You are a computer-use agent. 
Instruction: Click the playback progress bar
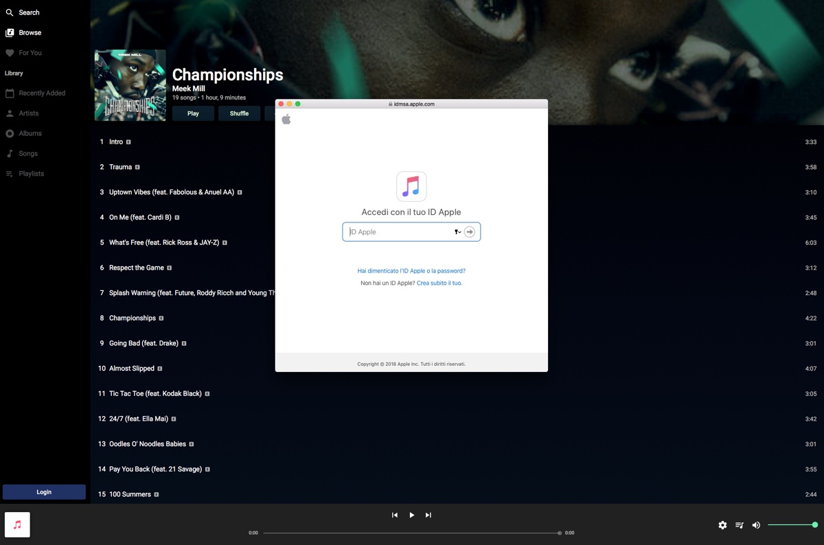412,533
